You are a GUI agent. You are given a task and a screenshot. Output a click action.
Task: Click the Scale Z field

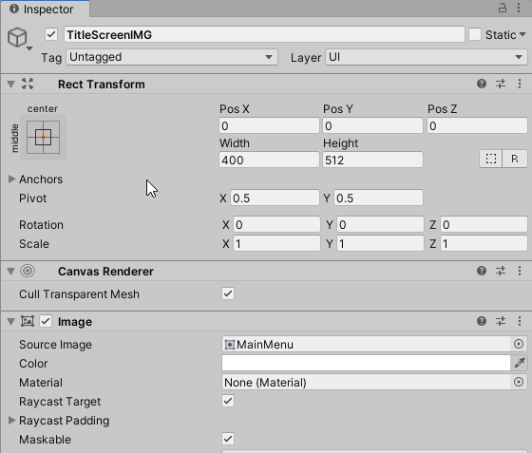click(x=484, y=243)
